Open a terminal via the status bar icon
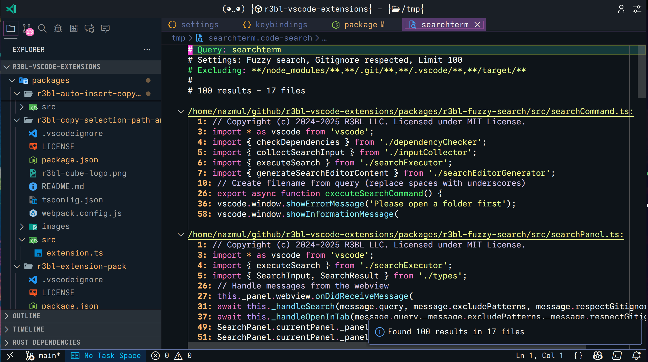The width and height of the screenshot is (648, 362). [617, 355]
